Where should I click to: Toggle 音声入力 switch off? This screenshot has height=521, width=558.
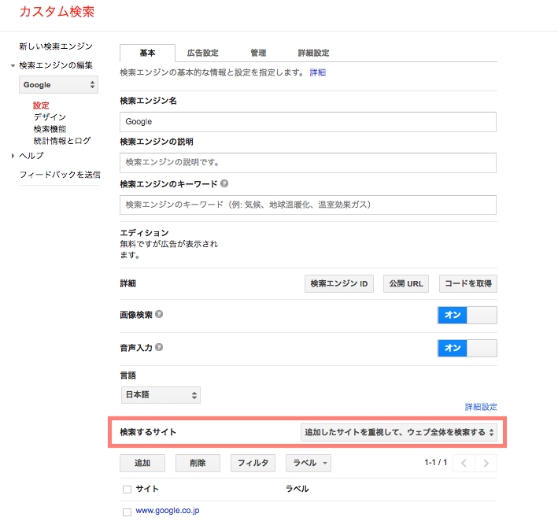(x=467, y=348)
